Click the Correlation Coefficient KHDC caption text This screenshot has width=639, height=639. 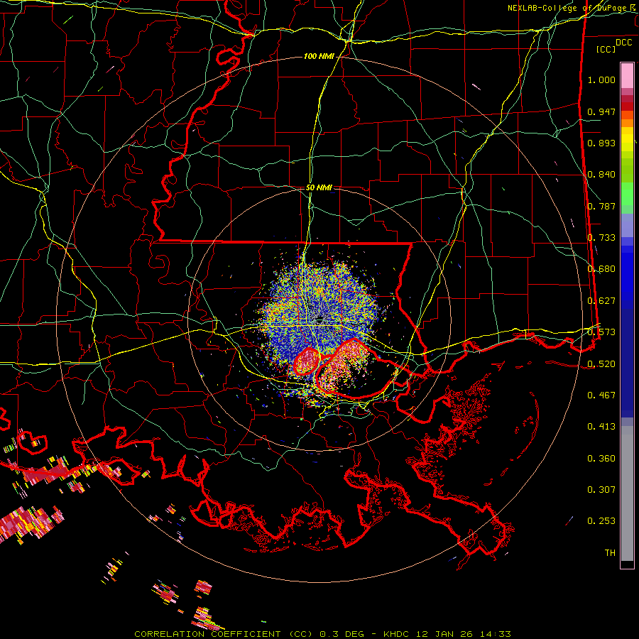pyautogui.click(x=322, y=634)
